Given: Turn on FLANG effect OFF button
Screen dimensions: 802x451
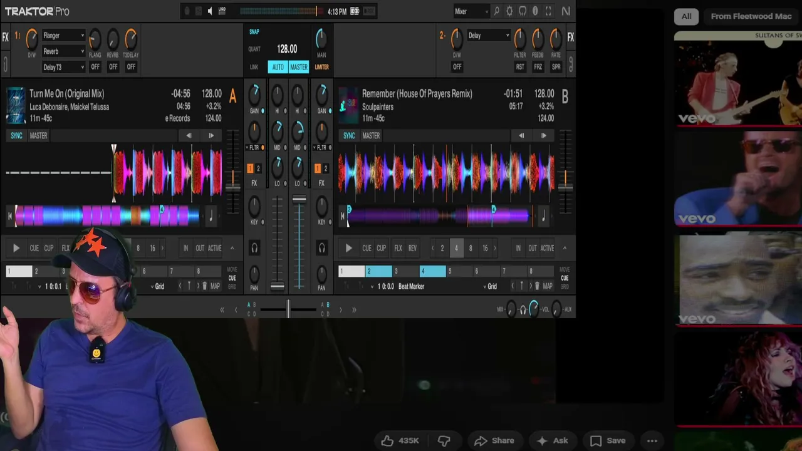Looking at the screenshot, I should click(95, 67).
